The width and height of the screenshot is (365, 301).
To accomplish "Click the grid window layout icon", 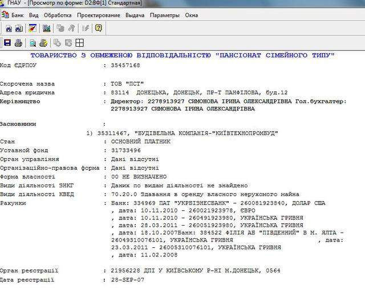I will point(80,42).
